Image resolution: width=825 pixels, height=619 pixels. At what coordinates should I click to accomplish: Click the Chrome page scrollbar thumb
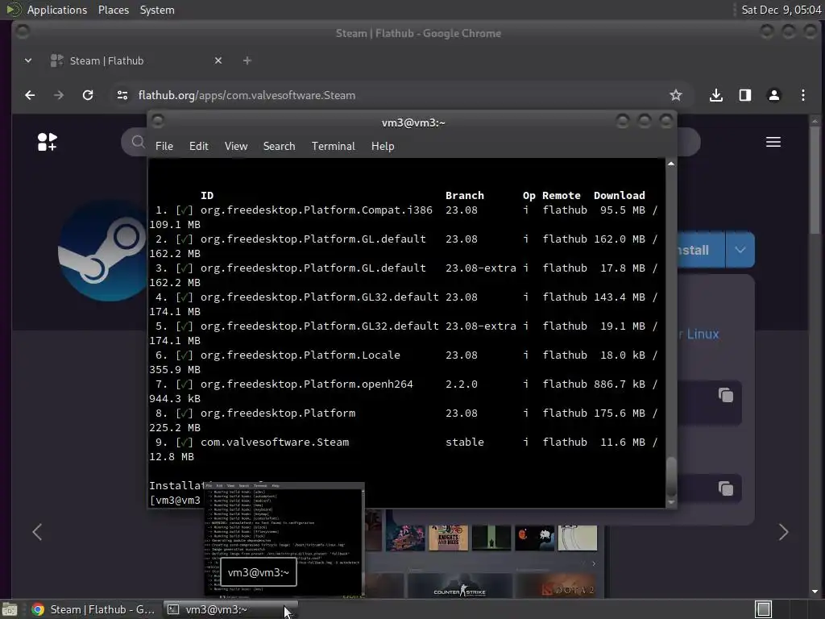(x=815, y=179)
